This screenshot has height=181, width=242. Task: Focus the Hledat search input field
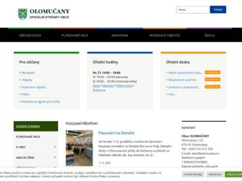[x=193, y=10]
